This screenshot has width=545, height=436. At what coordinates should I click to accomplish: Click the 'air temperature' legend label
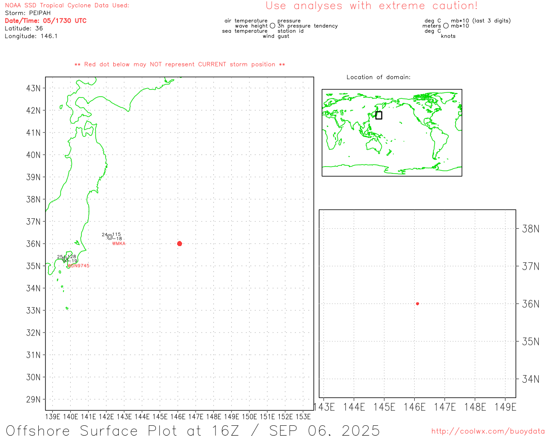(x=246, y=21)
